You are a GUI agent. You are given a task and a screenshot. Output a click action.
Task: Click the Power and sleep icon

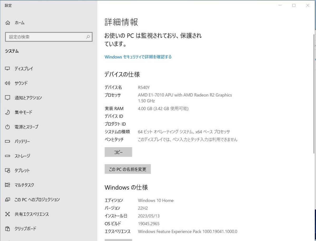tap(7, 127)
